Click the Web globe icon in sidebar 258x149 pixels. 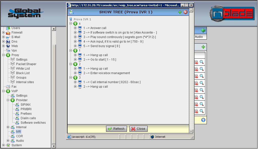tap(8, 46)
